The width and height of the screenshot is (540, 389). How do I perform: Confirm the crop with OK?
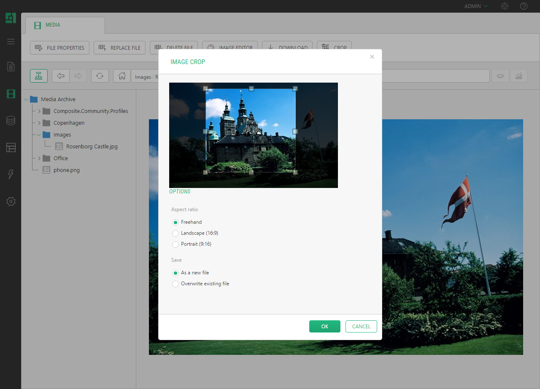[x=324, y=327]
